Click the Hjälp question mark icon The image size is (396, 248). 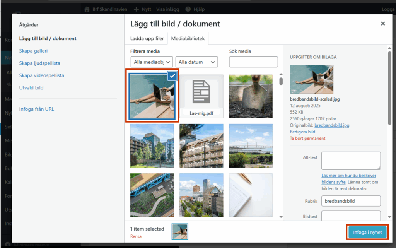point(188,9)
